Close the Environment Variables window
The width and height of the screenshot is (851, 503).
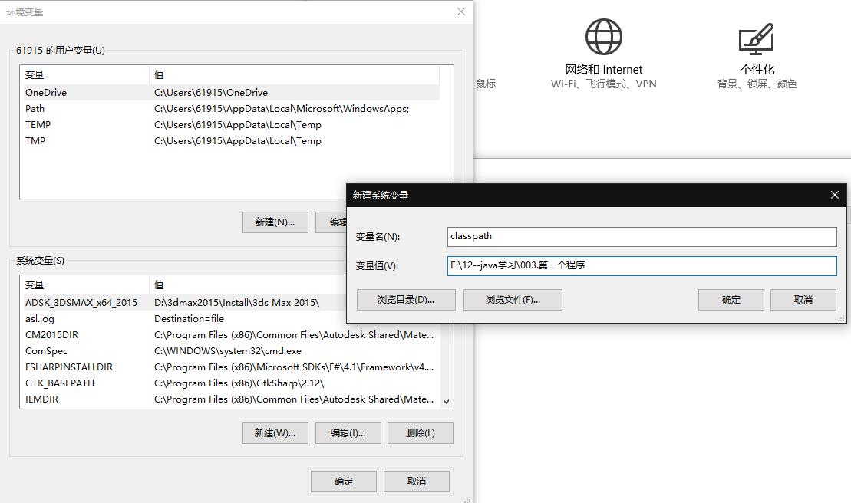point(460,12)
